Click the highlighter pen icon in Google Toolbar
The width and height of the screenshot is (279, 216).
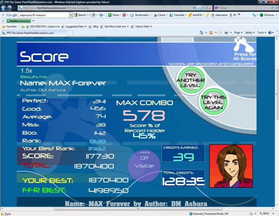click(x=208, y=15)
